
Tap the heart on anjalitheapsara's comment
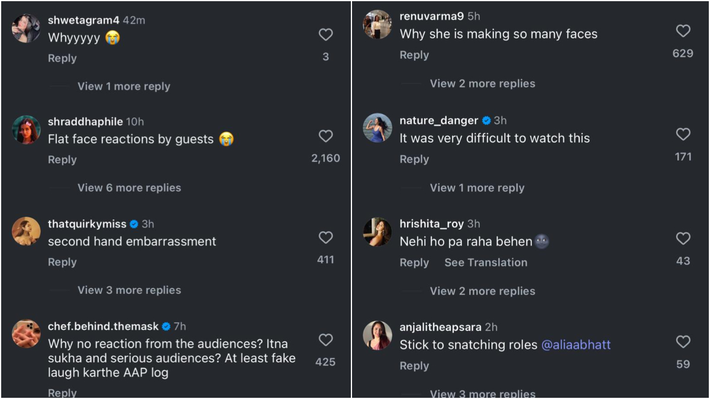[x=683, y=342]
